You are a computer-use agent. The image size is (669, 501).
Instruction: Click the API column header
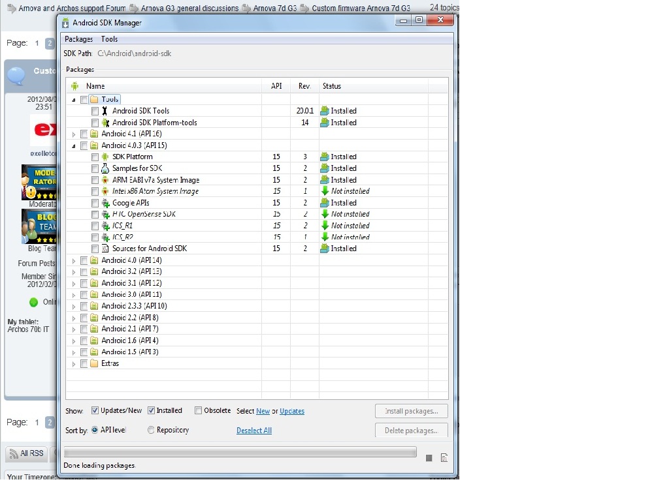(x=276, y=86)
